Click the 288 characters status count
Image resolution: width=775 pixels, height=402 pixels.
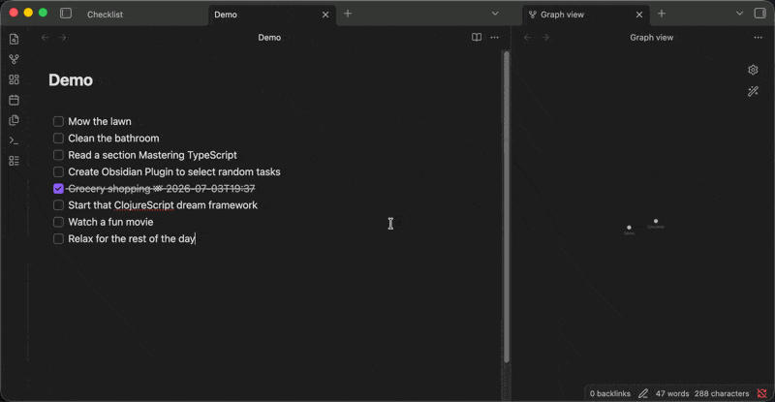[x=722, y=393]
